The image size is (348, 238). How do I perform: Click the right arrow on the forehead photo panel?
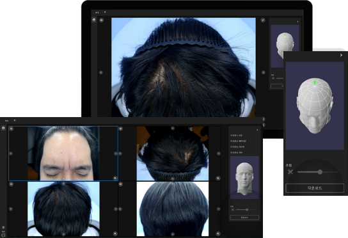[x=115, y=154]
